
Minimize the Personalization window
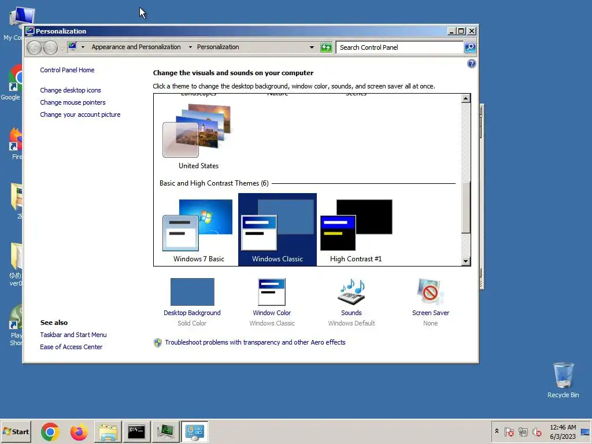pos(451,31)
